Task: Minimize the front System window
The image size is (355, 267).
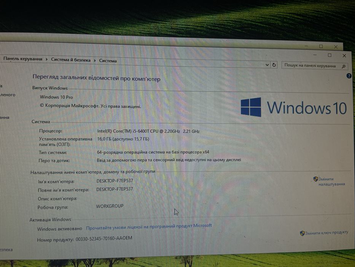Action: click(315, 55)
